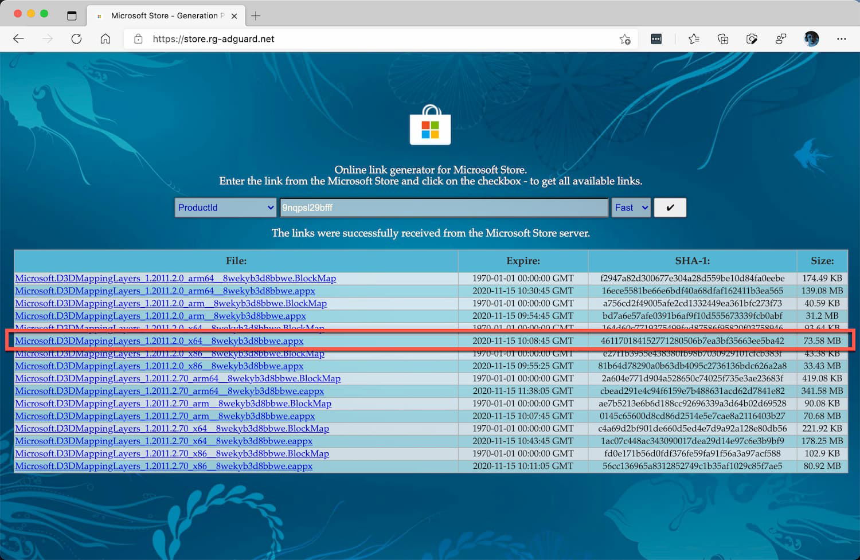Select the expiry 2020-11-15 10:43:45 GMT
Viewport: 860px width, 560px height.
coord(523,441)
